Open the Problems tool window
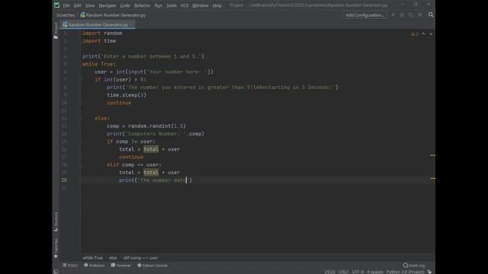Viewport: 488px width, 274px height. click(95, 266)
